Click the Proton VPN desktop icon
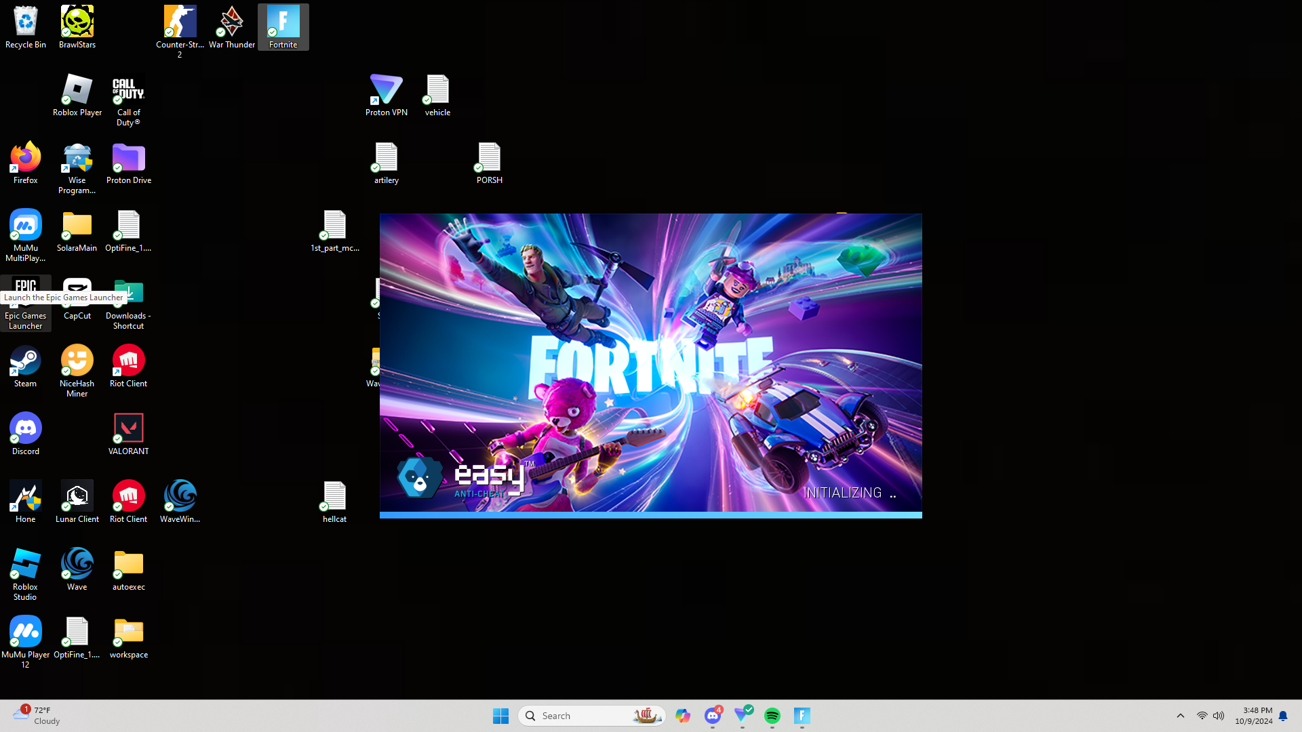Image resolution: width=1302 pixels, height=732 pixels. (386, 90)
